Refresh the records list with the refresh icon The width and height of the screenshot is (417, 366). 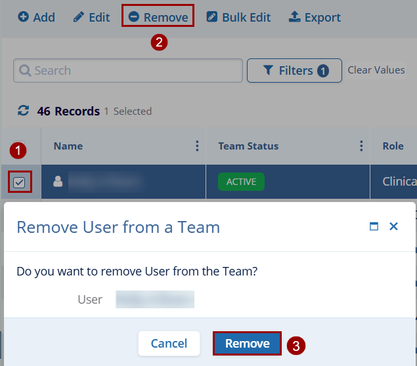[24, 111]
